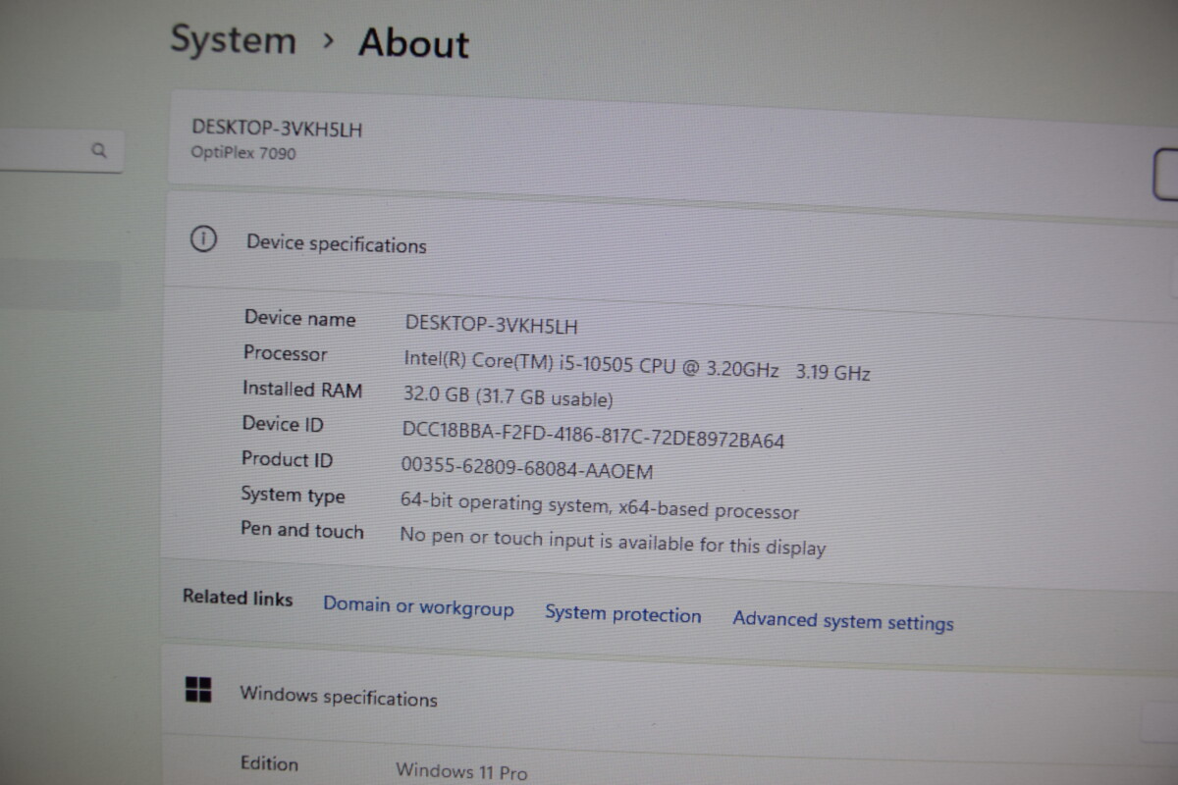This screenshot has width=1178, height=785.
Task: Click the System type label
Action: click(x=293, y=496)
